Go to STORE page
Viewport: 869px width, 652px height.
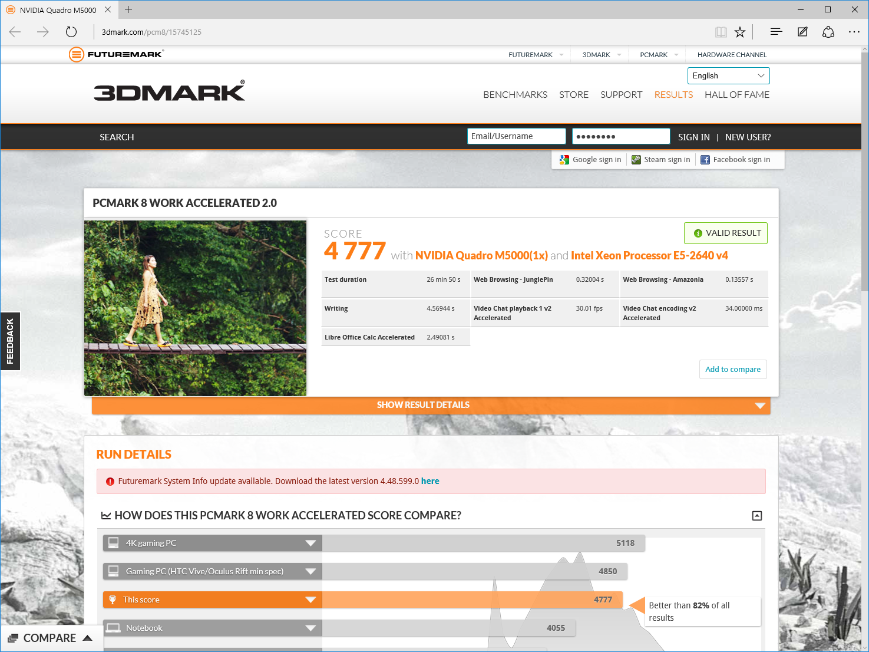click(x=574, y=94)
